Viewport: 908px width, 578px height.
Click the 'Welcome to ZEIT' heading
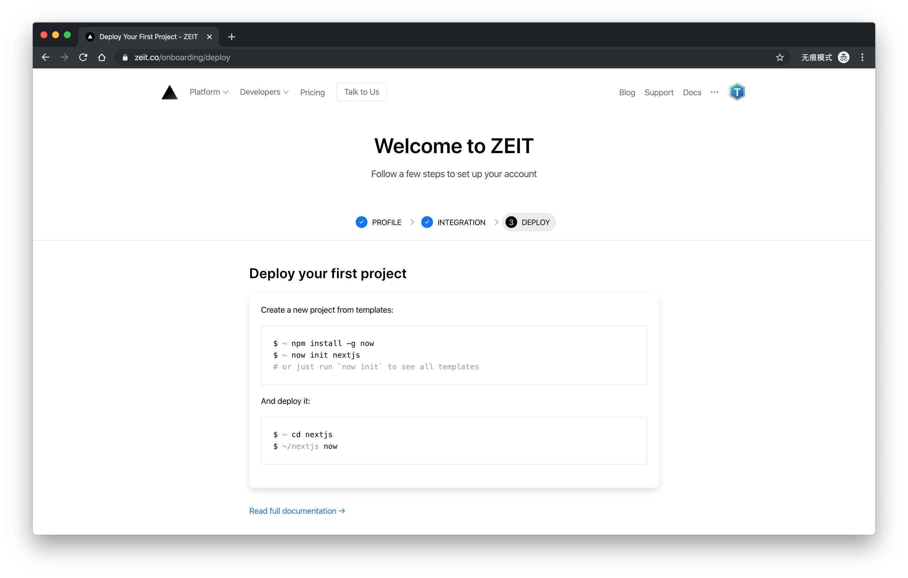[454, 146]
